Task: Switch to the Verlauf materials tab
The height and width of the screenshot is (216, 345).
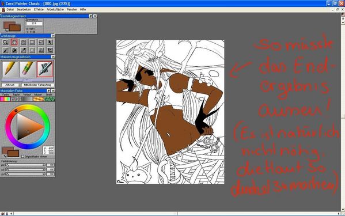Action: 27,94
